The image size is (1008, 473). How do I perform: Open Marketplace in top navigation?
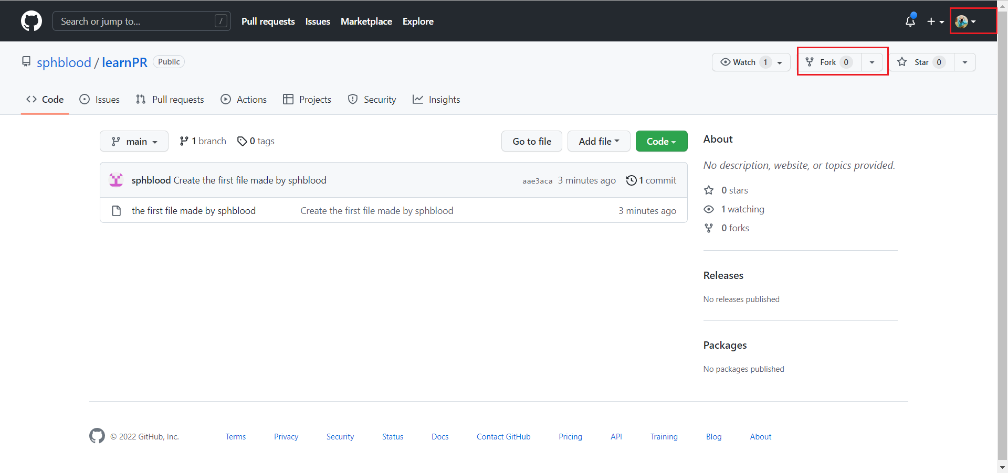point(366,21)
